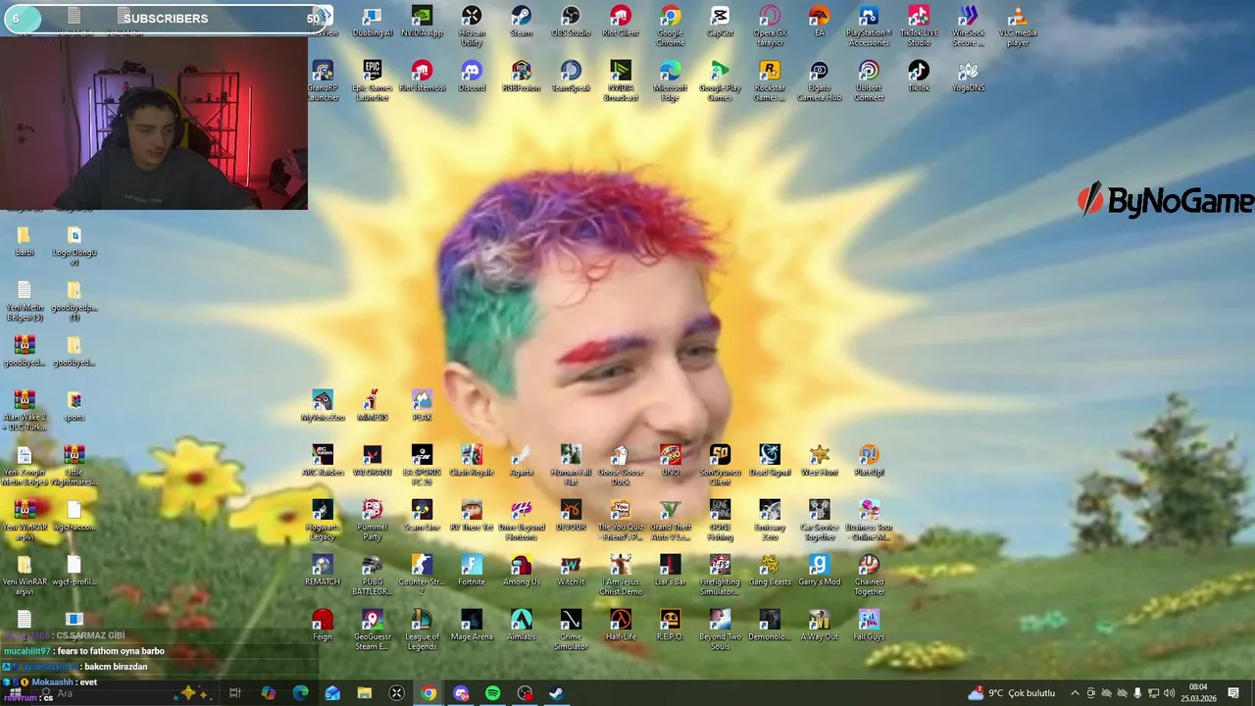Select the Fortnite desktop icon
The width and height of the screenshot is (1255, 706).
(x=472, y=571)
